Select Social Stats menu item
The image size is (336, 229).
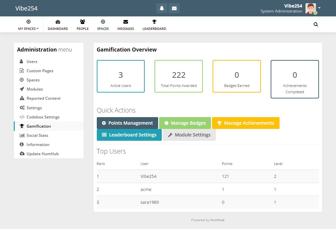[x=37, y=135]
